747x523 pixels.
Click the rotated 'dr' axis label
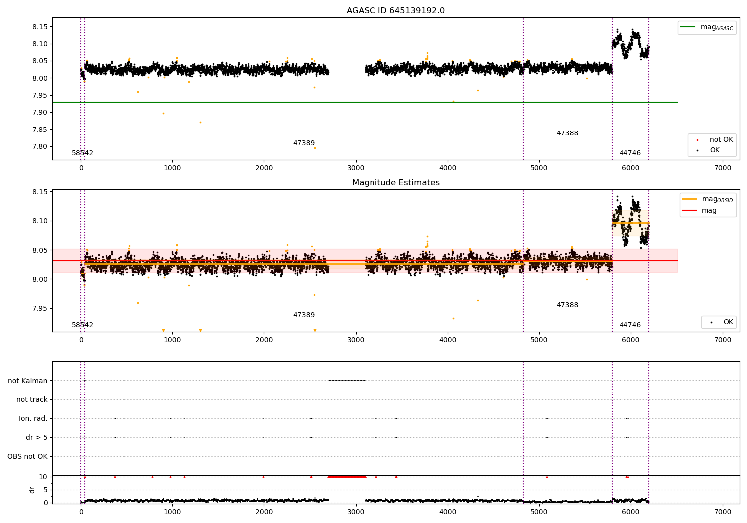click(x=32, y=490)
